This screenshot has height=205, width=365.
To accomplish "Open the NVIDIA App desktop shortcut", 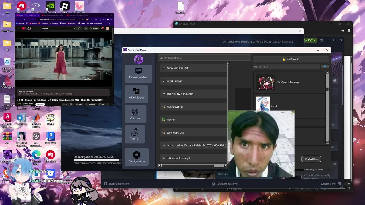I will coord(50,8).
